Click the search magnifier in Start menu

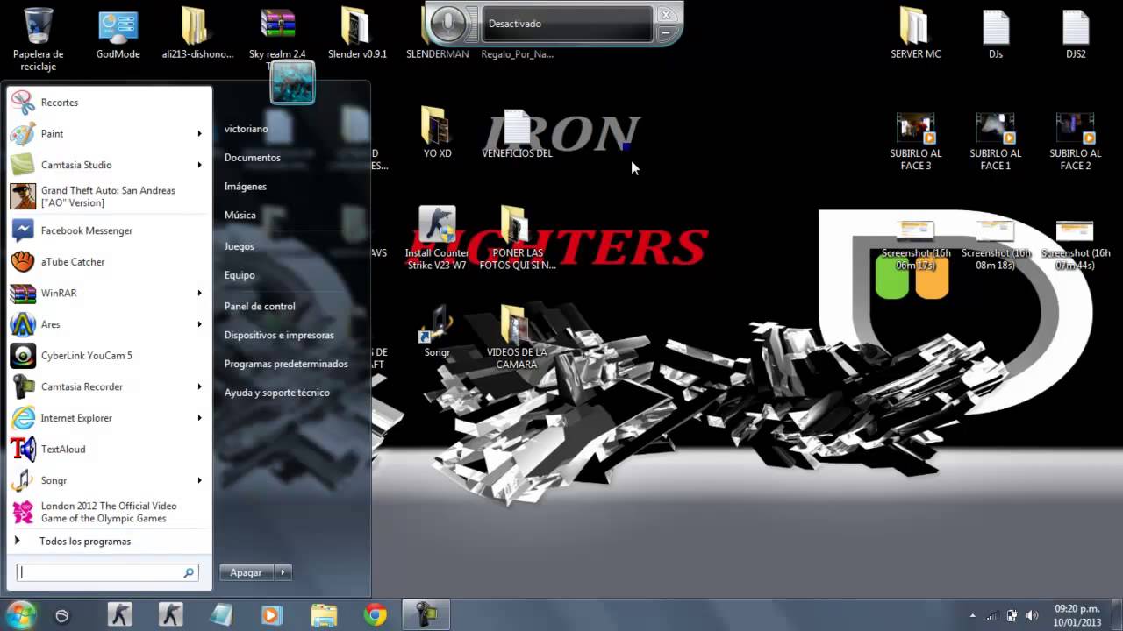[188, 572]
